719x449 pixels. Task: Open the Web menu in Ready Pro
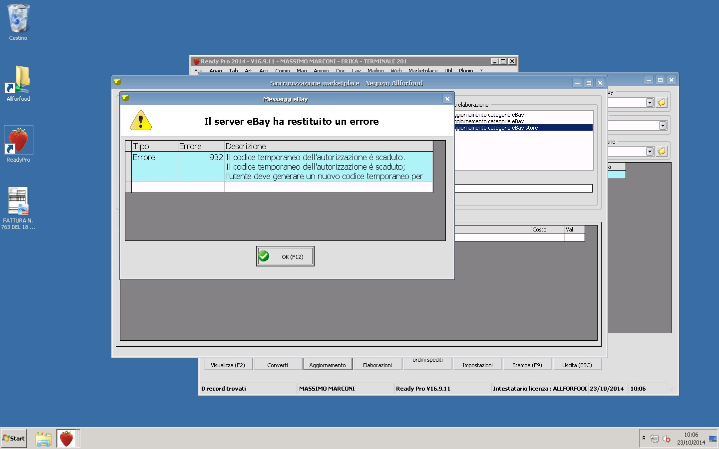coord(396,70)
